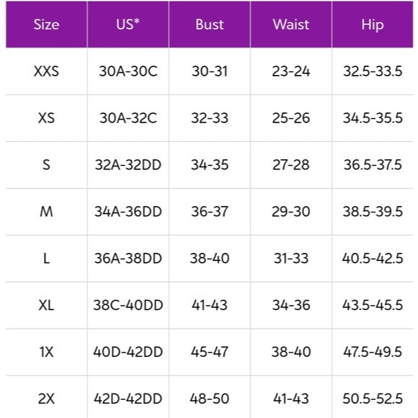This screenshot has height=418, width=418.
Task: Click the 29-30 waist measurement cell
Action: [291, 212]
